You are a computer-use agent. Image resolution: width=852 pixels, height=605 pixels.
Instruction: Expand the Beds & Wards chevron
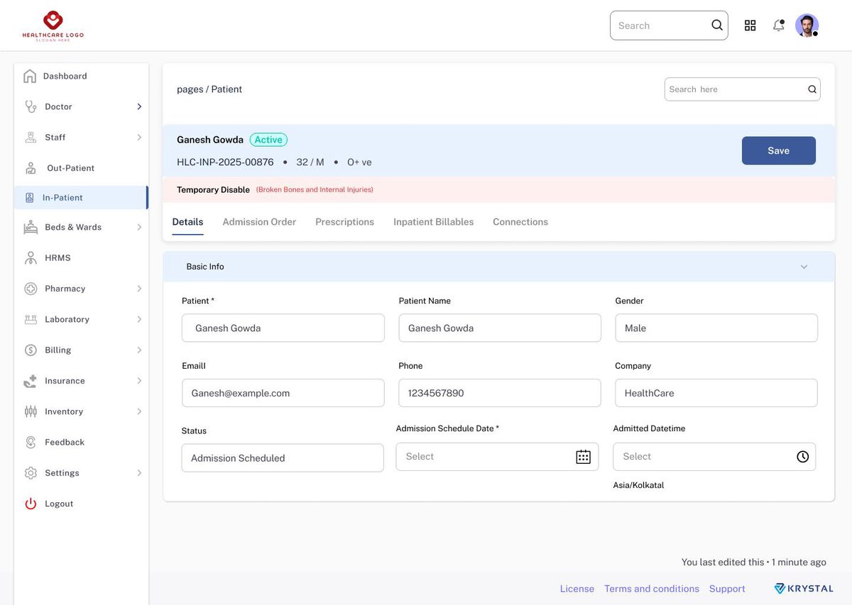139,227
